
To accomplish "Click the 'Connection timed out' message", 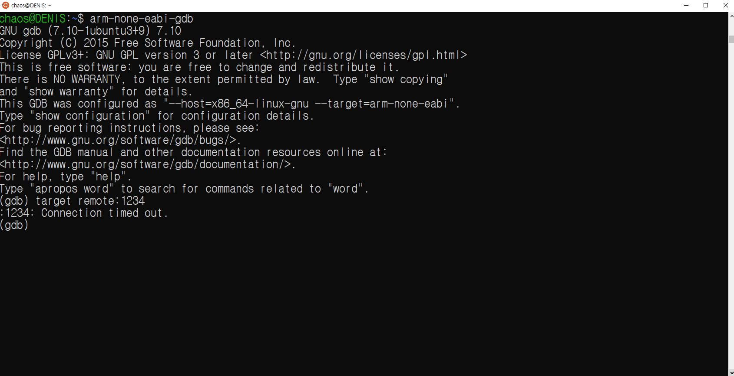I will click(x=104, y=213).
